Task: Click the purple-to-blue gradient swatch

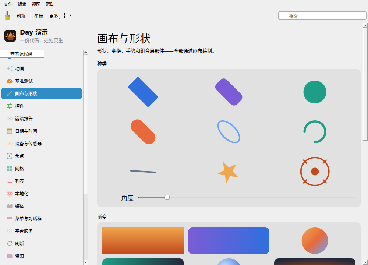Action: point(229,241)
